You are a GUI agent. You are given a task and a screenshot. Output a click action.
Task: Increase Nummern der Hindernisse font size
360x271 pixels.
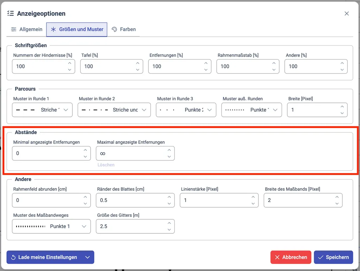[70, 63]
